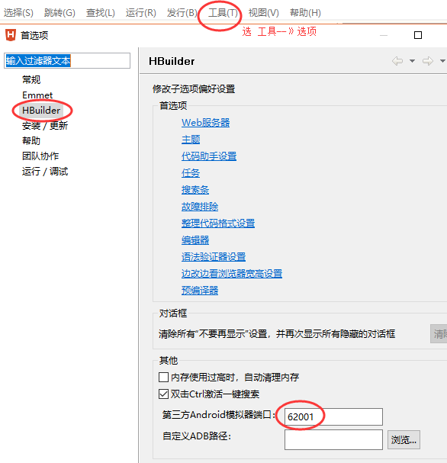Click the HBuilder logo icon in title bar
Viewport: 447px width, 463px height.
tap(11, 35)
